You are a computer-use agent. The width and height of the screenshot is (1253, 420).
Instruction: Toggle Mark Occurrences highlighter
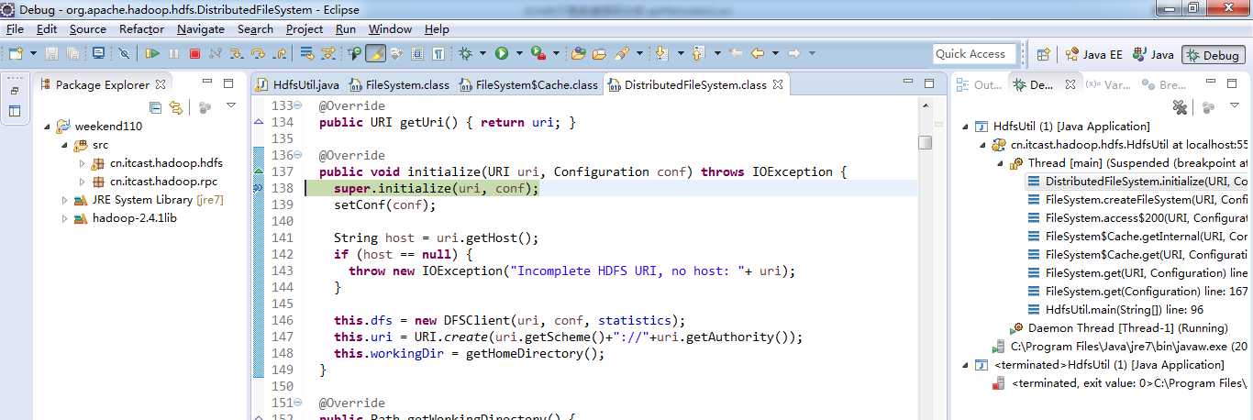click(375, 53)
